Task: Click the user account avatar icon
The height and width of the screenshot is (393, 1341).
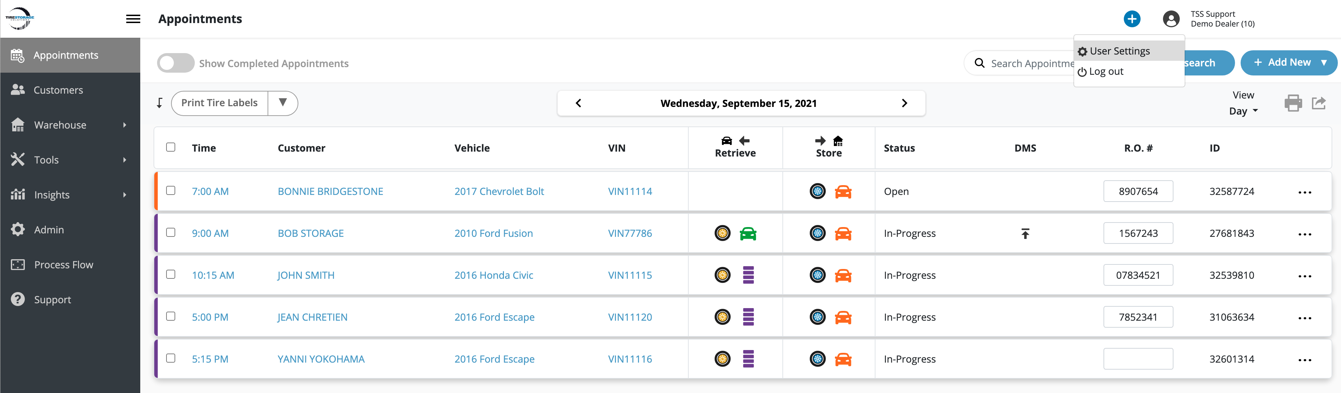Action: (1171, 19)
